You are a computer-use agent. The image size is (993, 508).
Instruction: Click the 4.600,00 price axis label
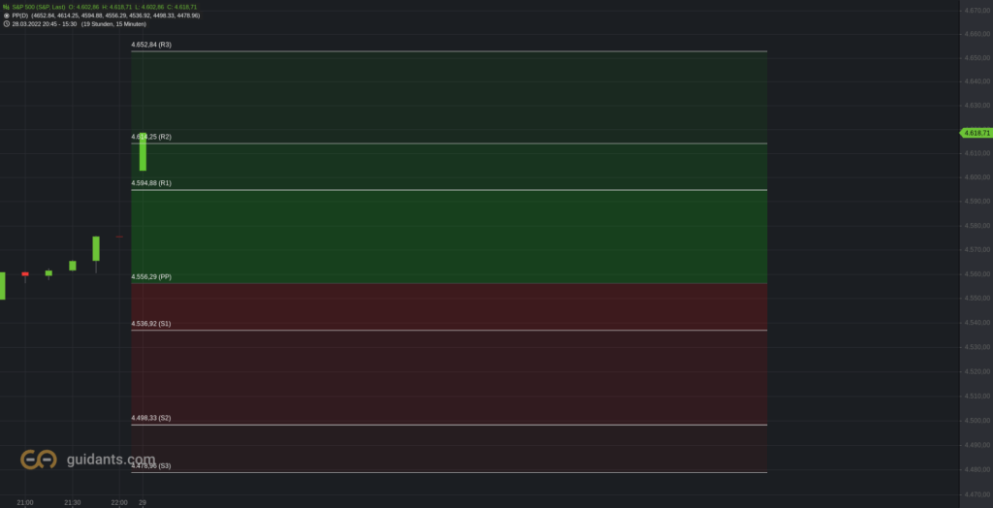[977, 177]
